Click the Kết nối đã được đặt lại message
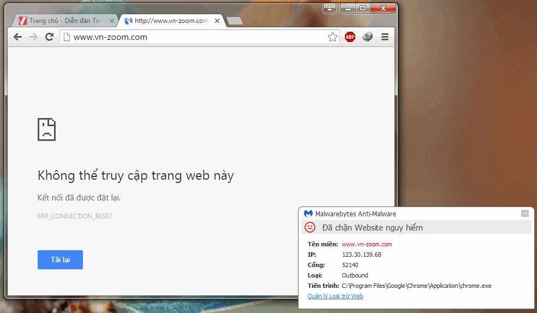This screenshot has height=313, width=537. coord(79,198)
